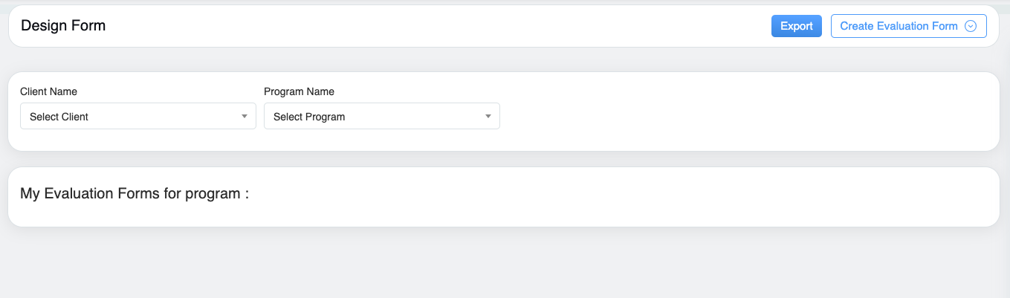Expand the Create Evaluation Form options menu
This screenshot has height=298, width=1010.
(x=970, y=26)
